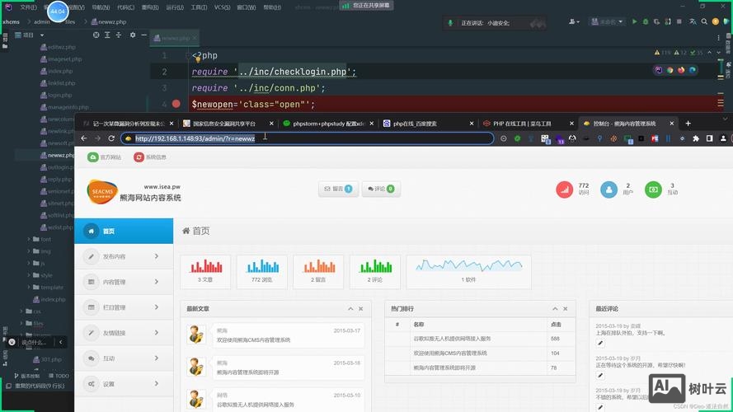
Task: Open search everywhere magnifier in PhpStorm
Action: (704, 21)
